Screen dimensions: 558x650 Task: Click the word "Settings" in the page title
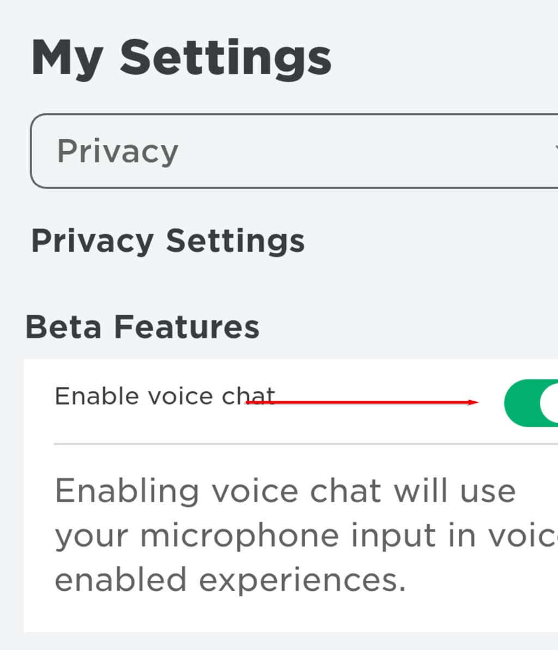pos(225,58)
